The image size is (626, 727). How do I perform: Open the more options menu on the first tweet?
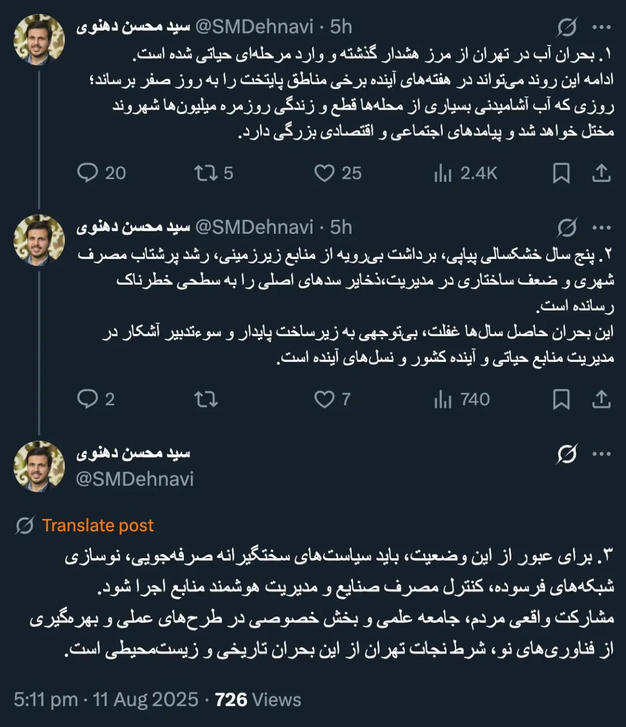pos(602,25)
